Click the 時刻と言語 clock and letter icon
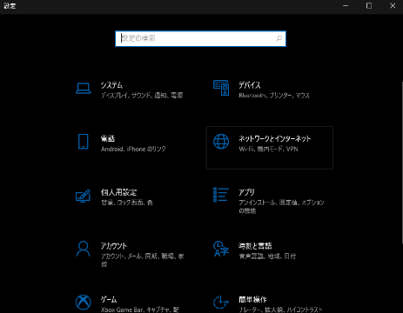The image size is (403, 313). click(221, 249)
